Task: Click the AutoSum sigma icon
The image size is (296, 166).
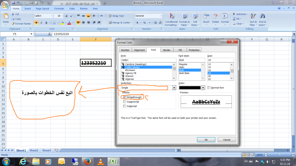Action: 234,14
